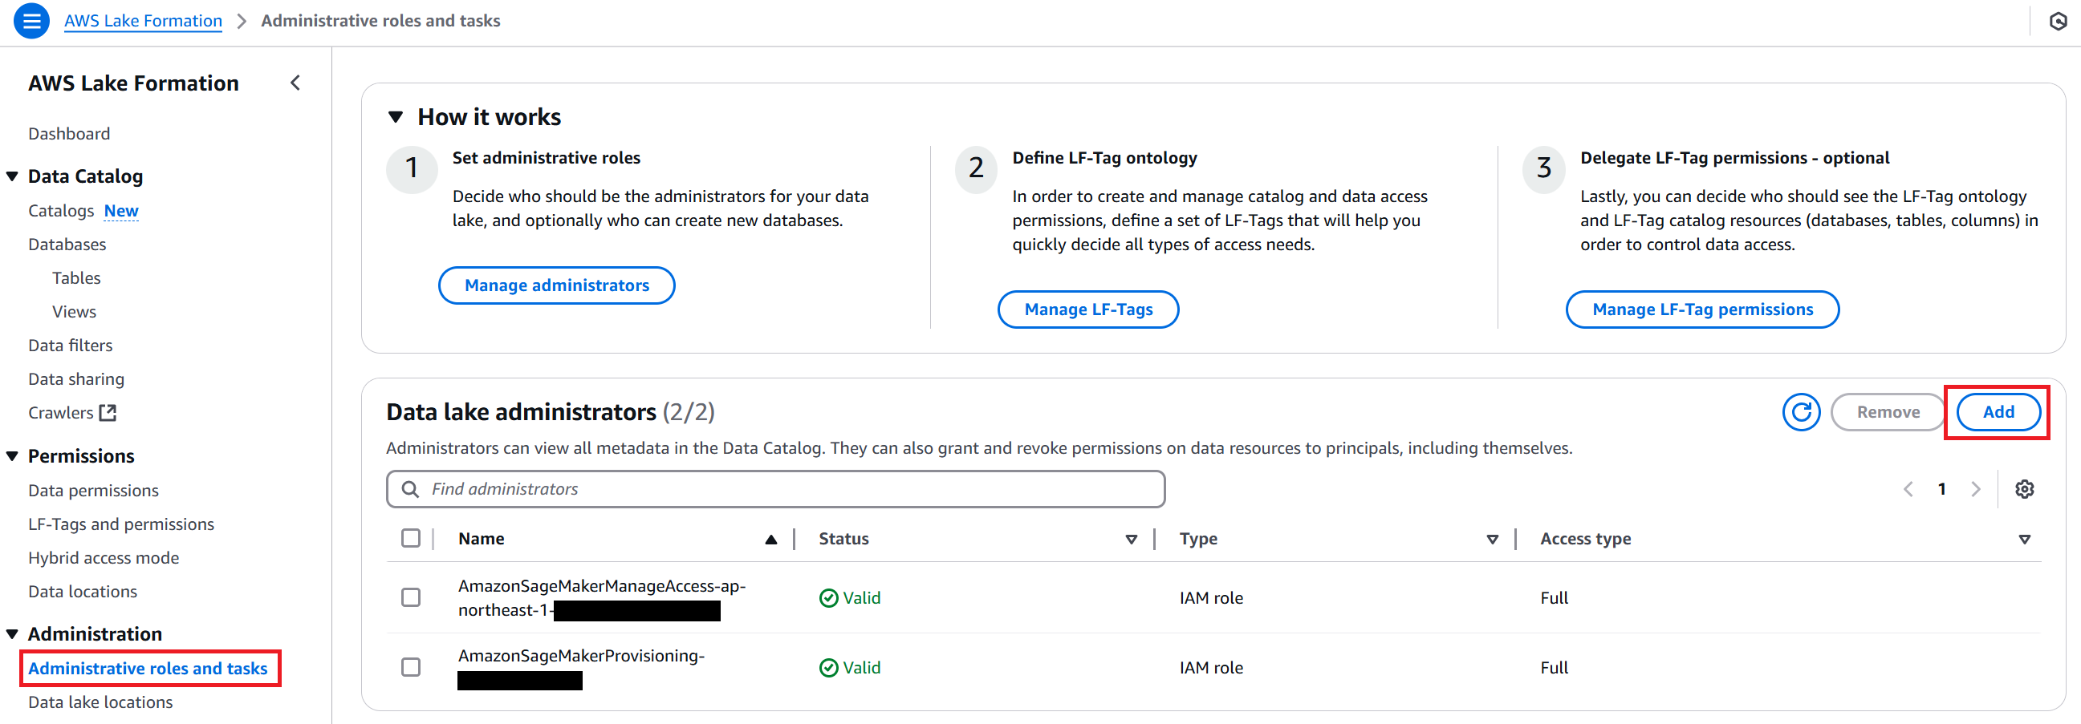Viewport: 2081px width, 724px height.
Task: Click the Find administrators search field
Action: pos(775,489)
